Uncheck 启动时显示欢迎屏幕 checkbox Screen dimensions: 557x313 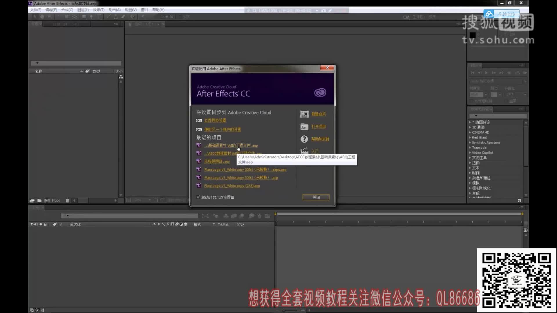click(x=198, y=197)
